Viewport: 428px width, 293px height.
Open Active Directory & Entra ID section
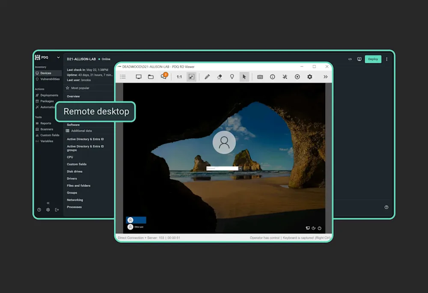86,139
